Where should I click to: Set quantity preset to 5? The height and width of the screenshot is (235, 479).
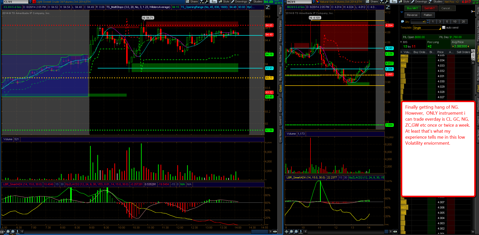(447, 22)
